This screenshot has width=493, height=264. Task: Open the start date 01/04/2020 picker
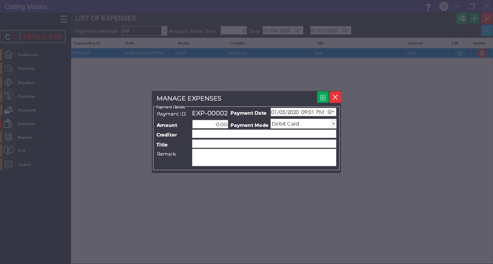(x=298, y=30)
